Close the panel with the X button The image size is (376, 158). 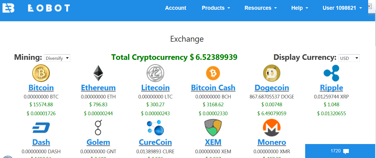tap(370, 6)
